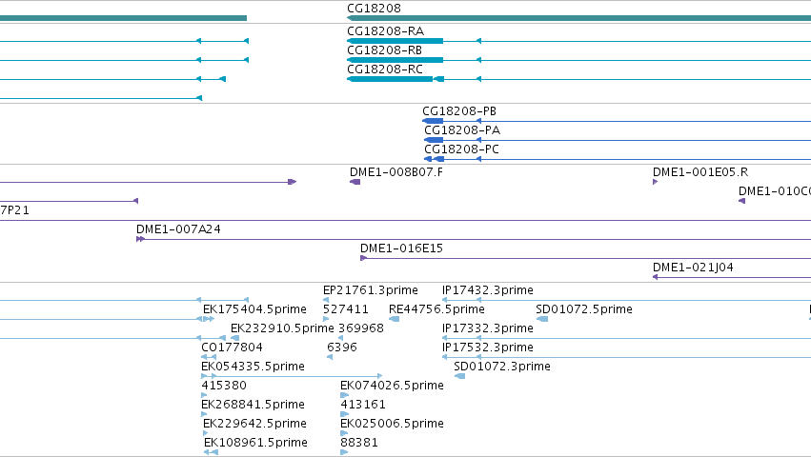
Task: Select the SD01072.5prime blue glyph
Action: (542, 319)
